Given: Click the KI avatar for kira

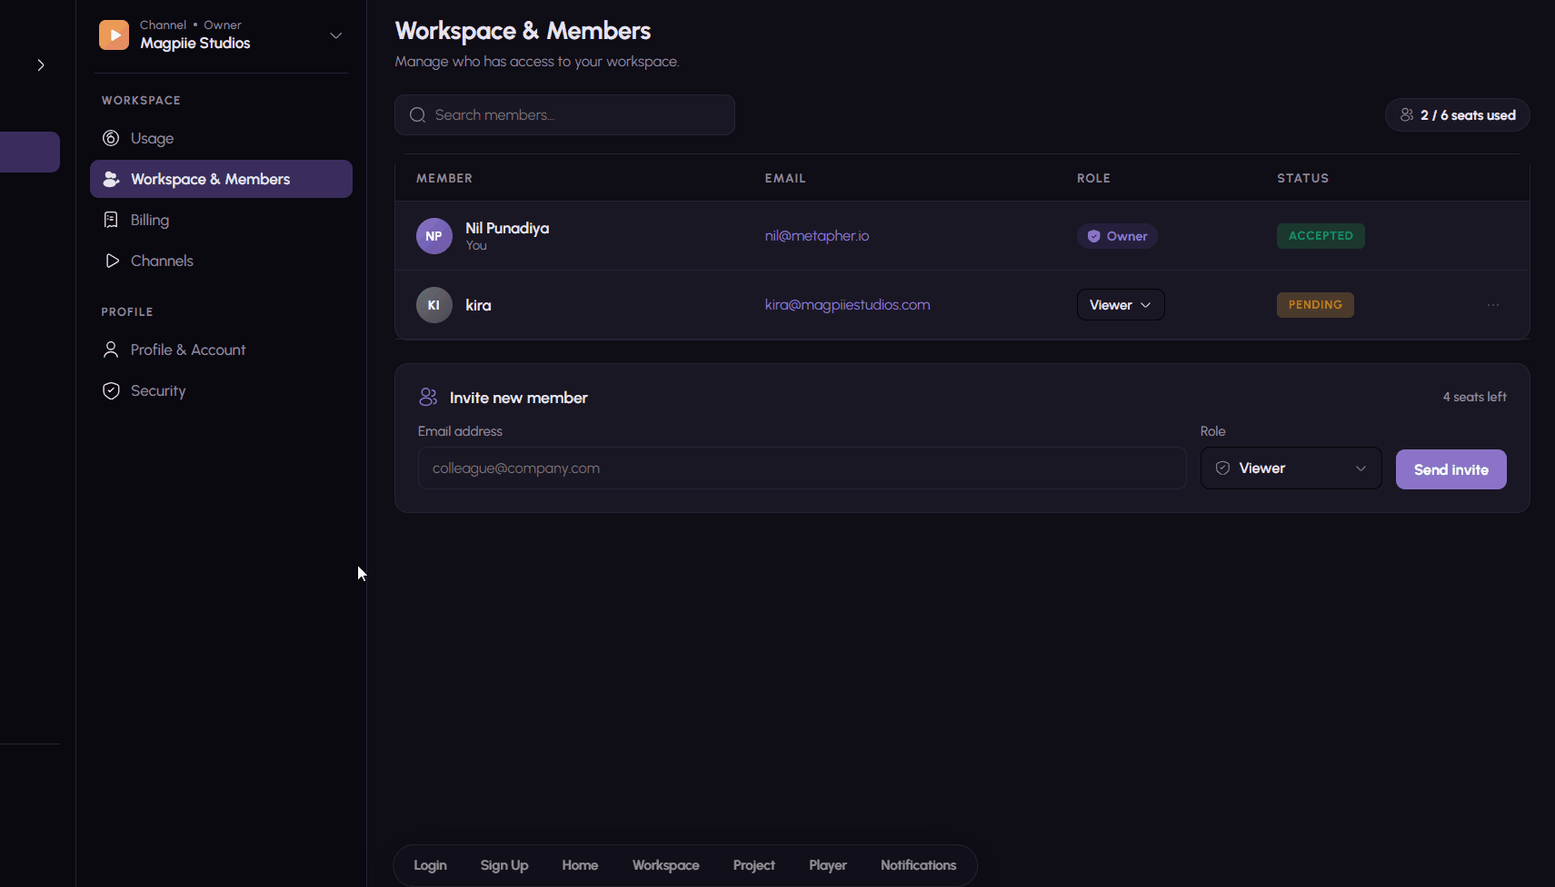Looking at the screenshot, I should coord(434,305).
